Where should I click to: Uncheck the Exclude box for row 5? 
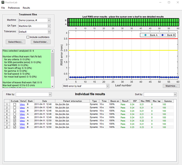coord(15,117)
